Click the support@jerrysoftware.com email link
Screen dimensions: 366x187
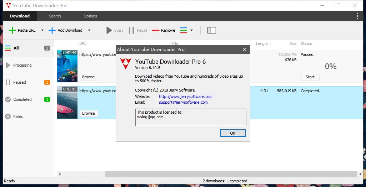click(183, 102)
